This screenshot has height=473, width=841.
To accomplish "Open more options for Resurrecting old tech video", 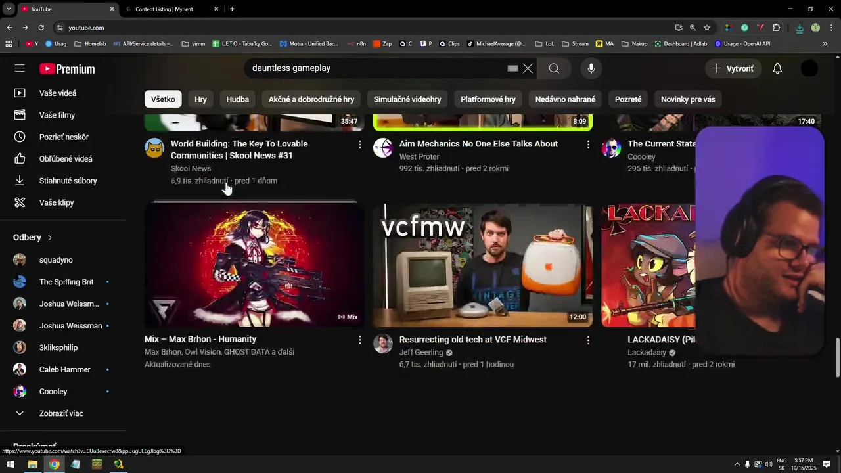I will pyautogui.click(x=588, y=340).
